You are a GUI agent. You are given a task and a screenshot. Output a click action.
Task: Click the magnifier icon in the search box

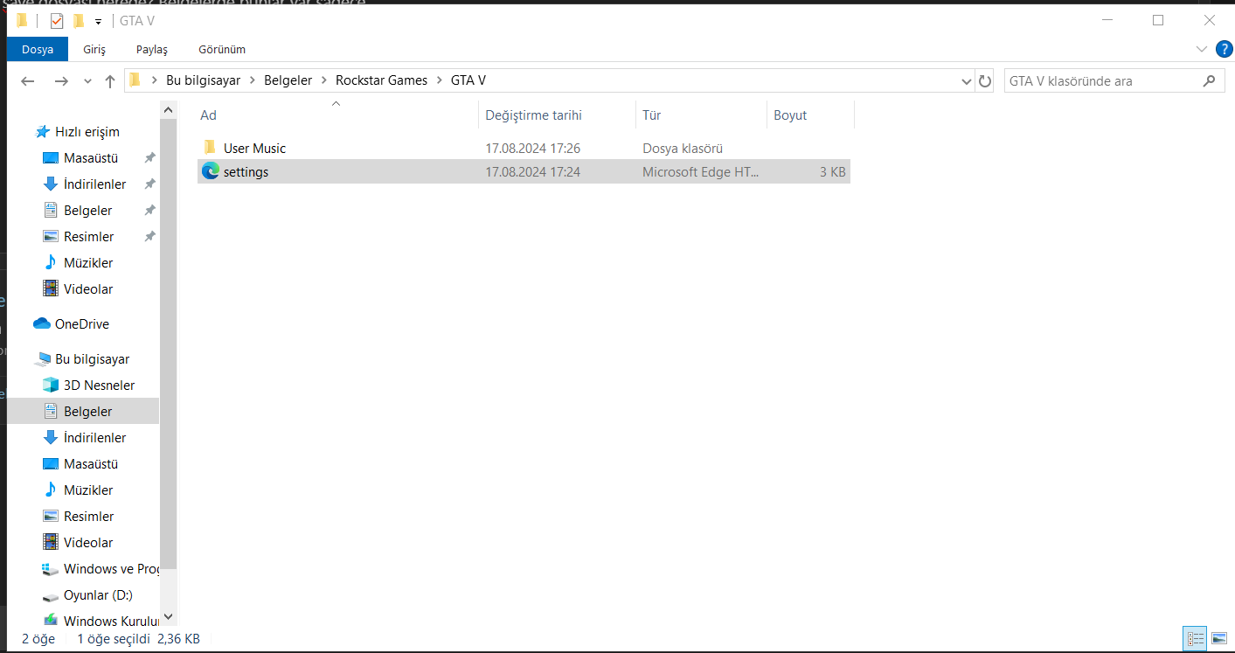tap(1209, 81)
